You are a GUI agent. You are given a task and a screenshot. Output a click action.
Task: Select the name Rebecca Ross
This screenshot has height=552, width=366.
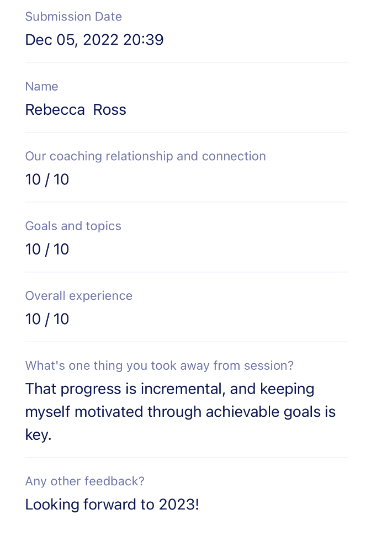(x=76, y=109)
